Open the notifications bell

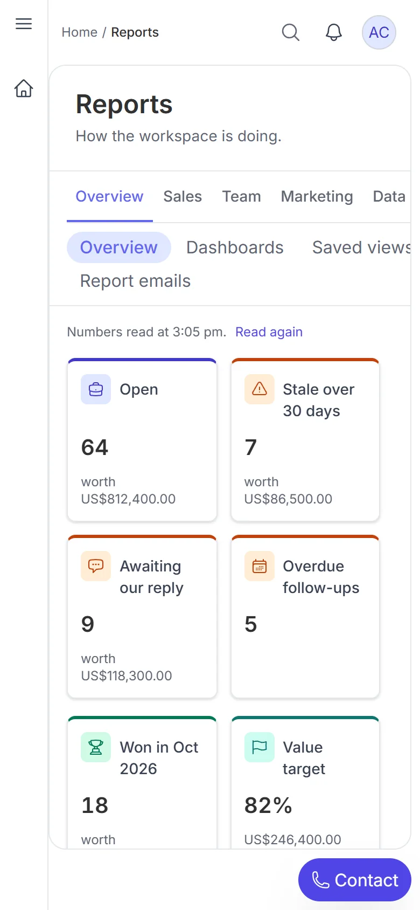[334, 32]
